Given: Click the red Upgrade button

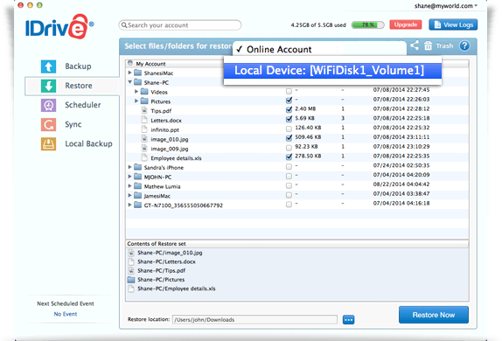Looking at the screenshot, I should (x=406, y=24).
